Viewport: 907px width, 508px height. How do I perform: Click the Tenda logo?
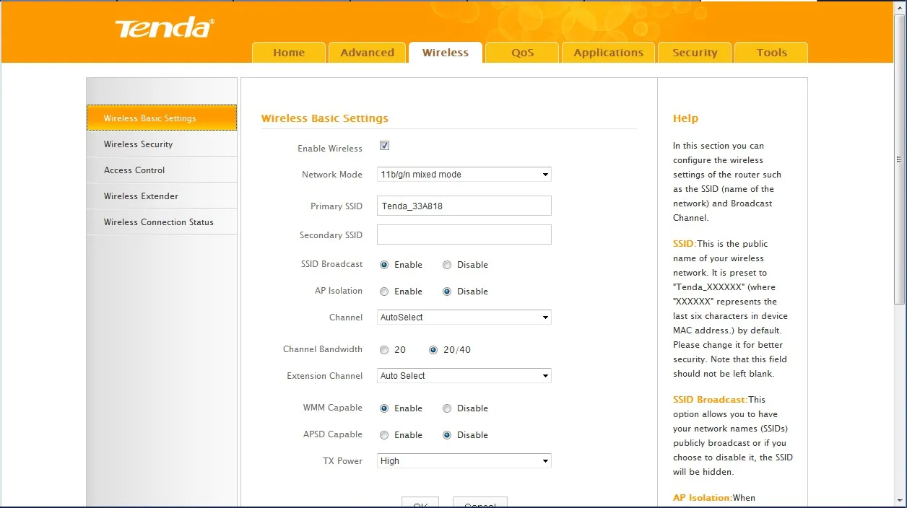tap(164, 27)
